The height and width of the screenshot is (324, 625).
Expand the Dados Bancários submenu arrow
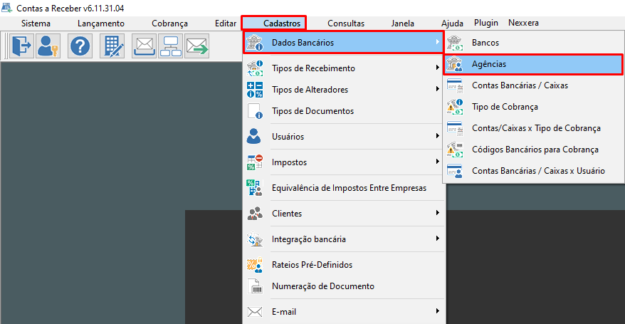coord(438,42)
